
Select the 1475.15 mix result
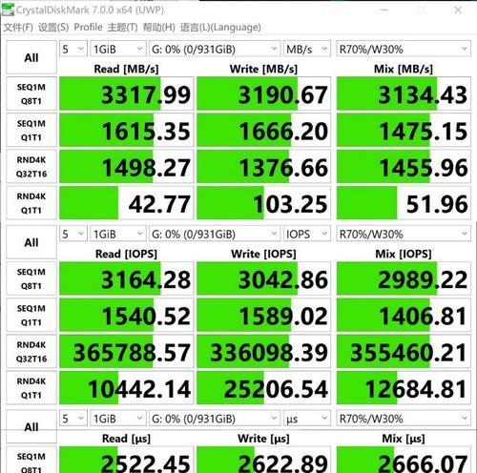click(x=404, y=131)
